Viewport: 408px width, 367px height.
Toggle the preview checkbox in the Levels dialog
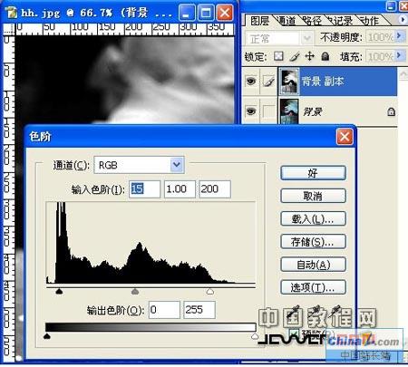pos(294,333)
